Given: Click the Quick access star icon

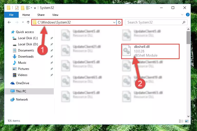Looking at the screenshot, I should tap(13, 32).
